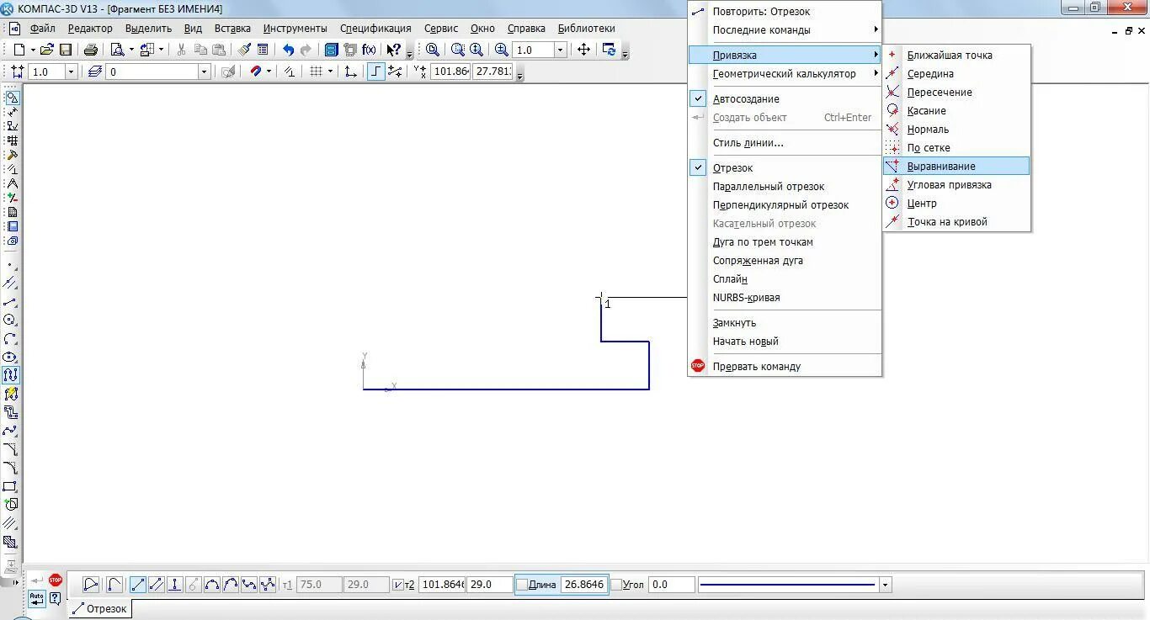Click the Угол value field
This screenshot has height=620, width=1150.
[672, 585]
